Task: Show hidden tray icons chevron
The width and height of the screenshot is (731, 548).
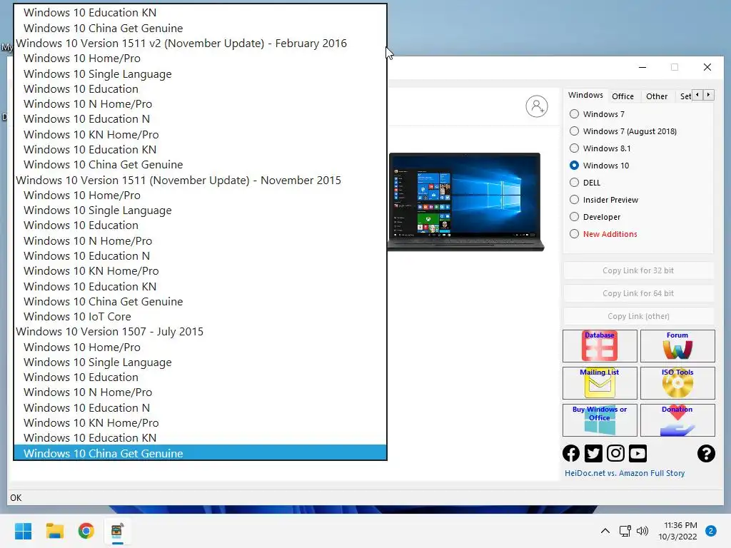Action: tap(605, 531)
